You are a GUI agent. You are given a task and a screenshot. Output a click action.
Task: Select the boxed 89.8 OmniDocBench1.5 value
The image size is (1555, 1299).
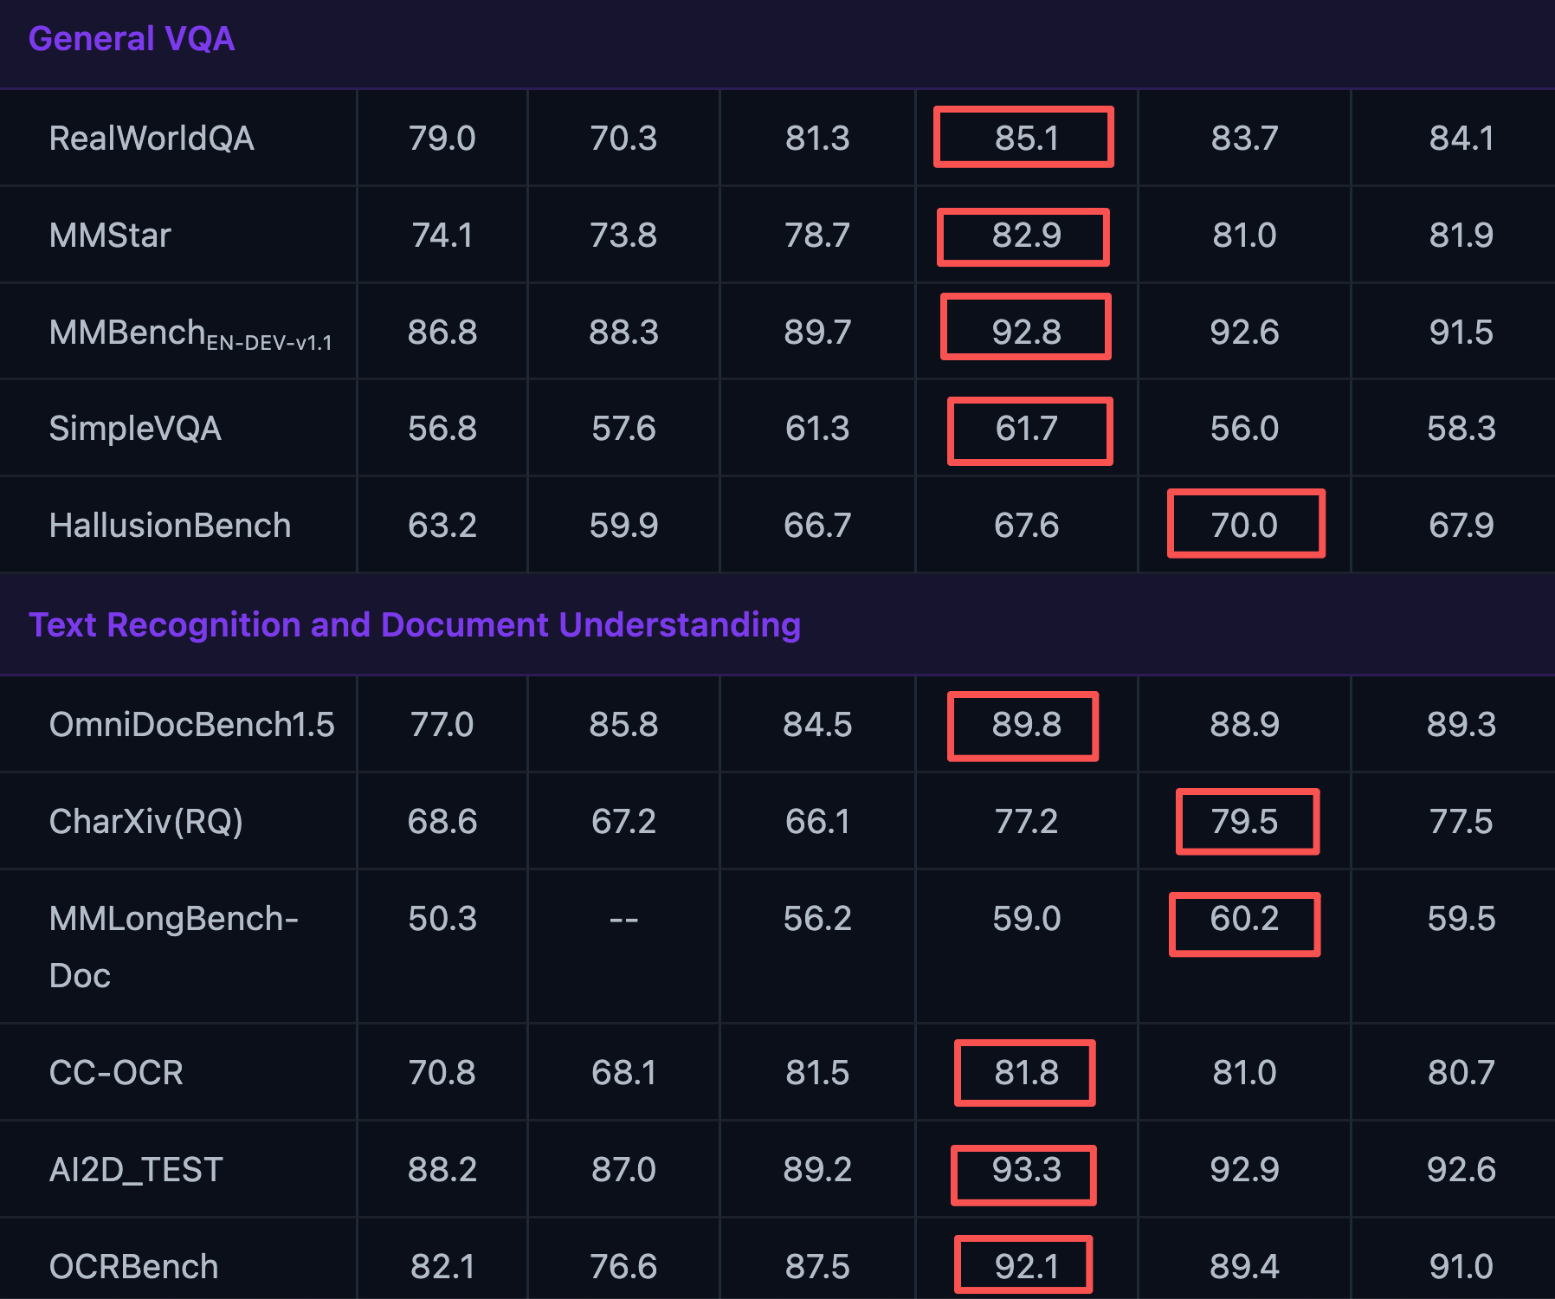tap(1025, 725)
